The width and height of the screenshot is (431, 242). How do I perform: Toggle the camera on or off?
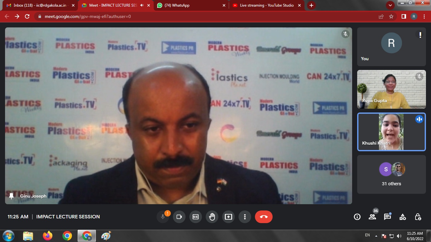click(179, 217)
